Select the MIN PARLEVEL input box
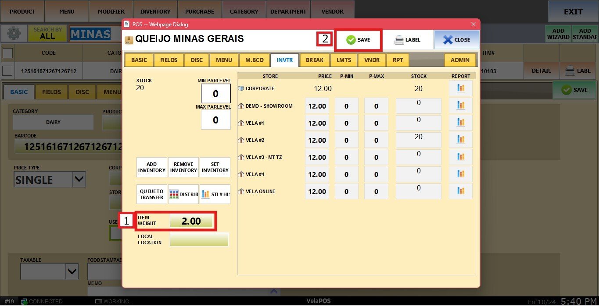The width and height of the screenshot is (599, 306). [215, 94]
